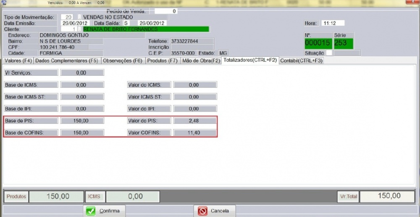The image size is (420, 217).
Task: Select the Valor COFINS value field
Action: click(195, 133)
